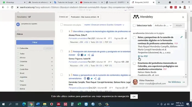Screen dimensions: 192x107
Task: Click Facebook share icon on result 3
Action: pos(88,79)
